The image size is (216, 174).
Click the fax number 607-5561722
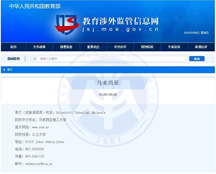(x=34, y=156)
